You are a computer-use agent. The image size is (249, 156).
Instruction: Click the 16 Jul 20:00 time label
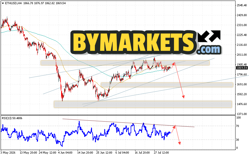[x=142, y=153]
